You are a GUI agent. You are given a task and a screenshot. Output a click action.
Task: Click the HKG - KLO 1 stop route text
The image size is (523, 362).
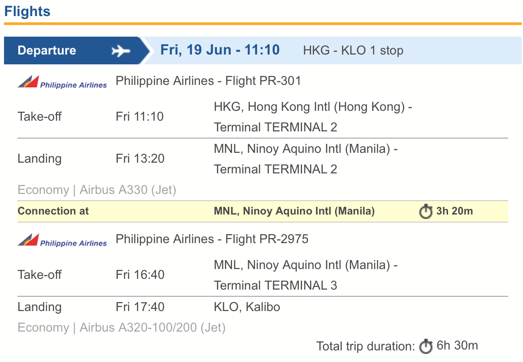click(353, 51)
